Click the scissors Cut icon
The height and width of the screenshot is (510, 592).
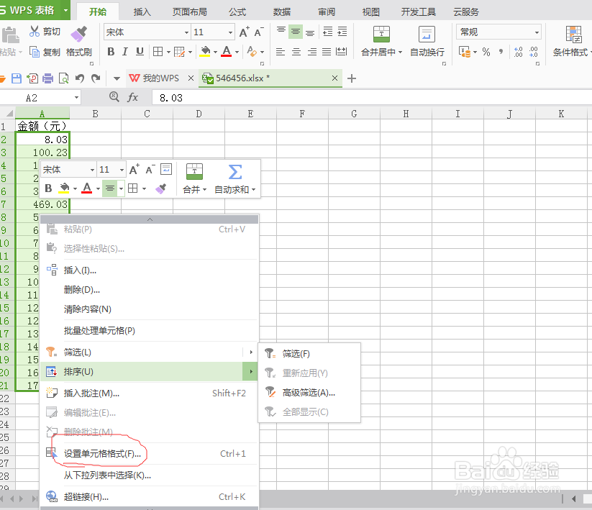click(34, 32)
